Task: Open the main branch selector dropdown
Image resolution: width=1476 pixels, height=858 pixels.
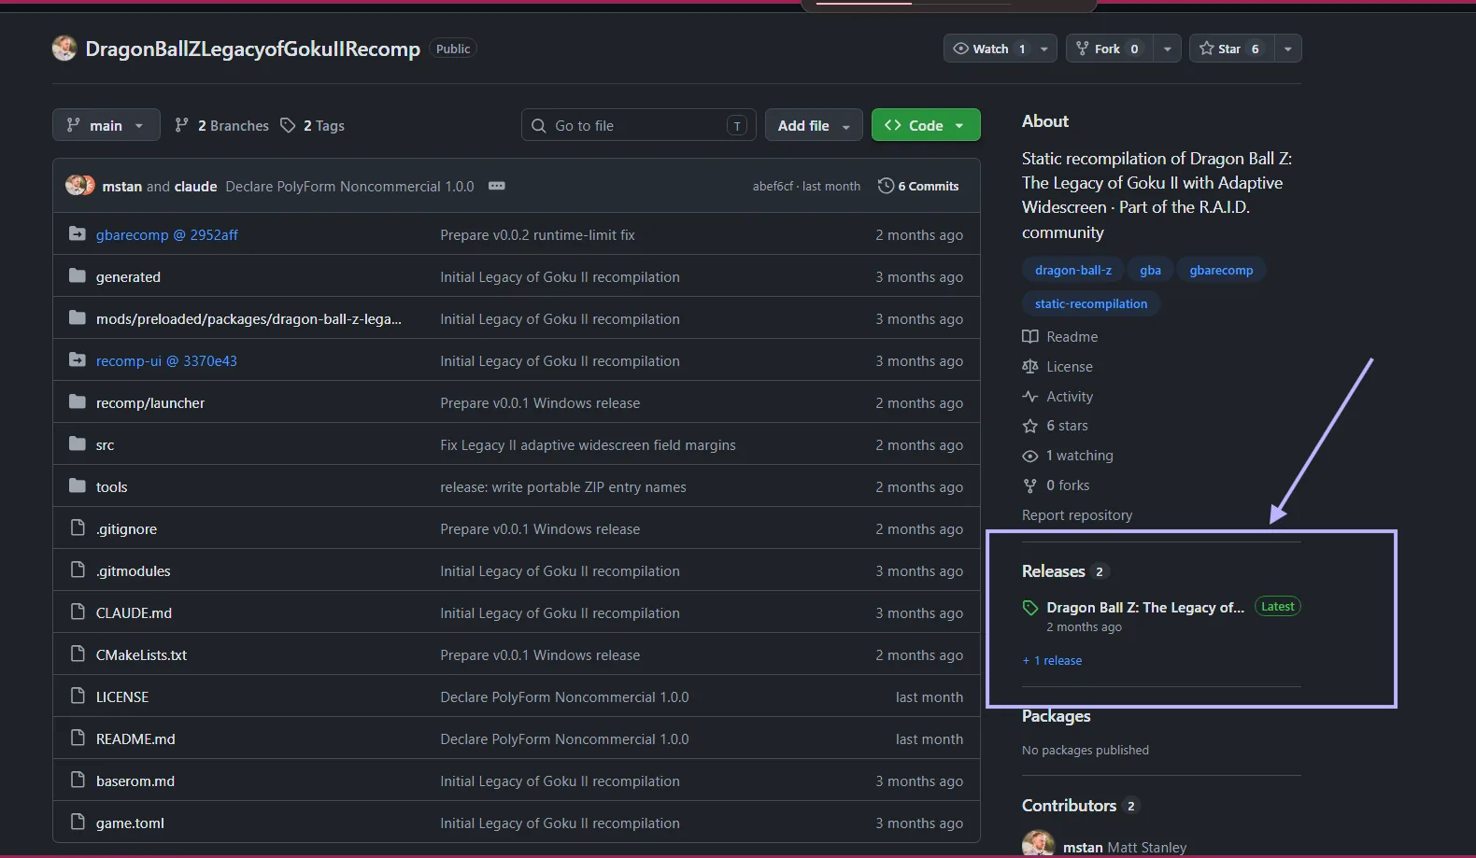Action: coord(106,125)
